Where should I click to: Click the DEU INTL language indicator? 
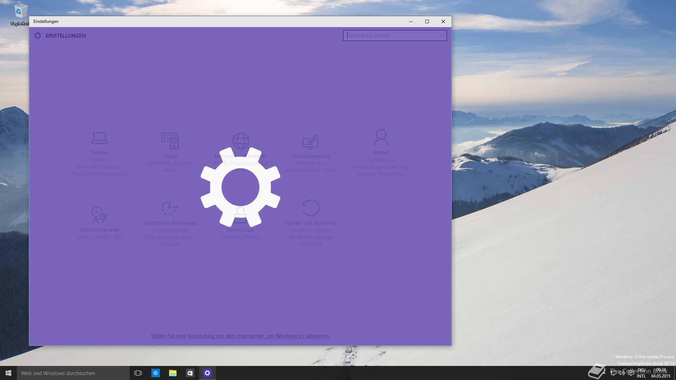pos(641,373)
